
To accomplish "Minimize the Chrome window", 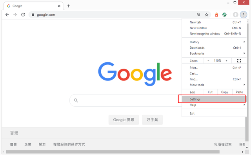I will pos(228,3).
